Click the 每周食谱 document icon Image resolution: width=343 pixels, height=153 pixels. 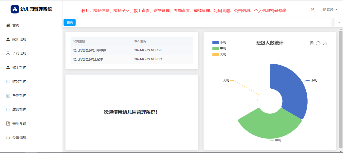click(8, 123)
